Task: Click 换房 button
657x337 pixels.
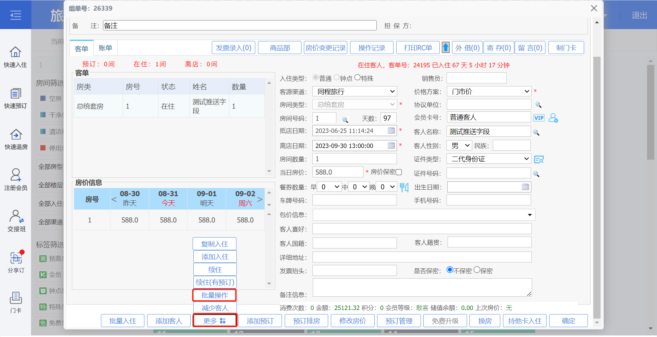Action: (485, 321)
